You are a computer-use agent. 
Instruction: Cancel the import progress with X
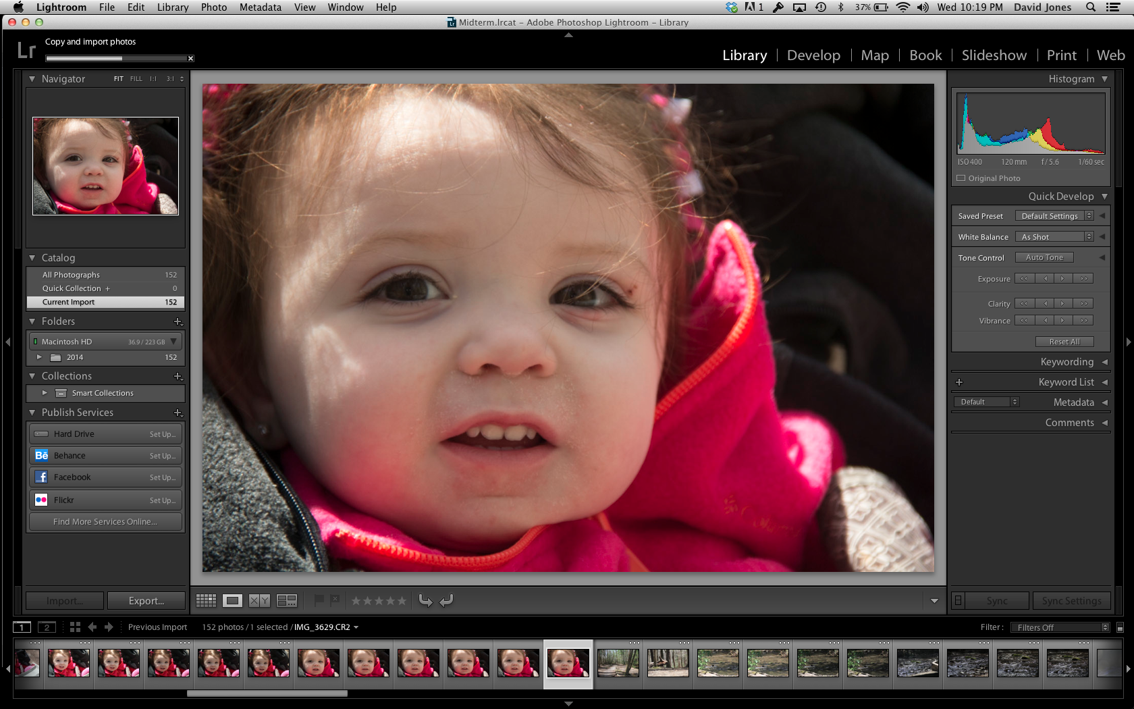[190, 59]
